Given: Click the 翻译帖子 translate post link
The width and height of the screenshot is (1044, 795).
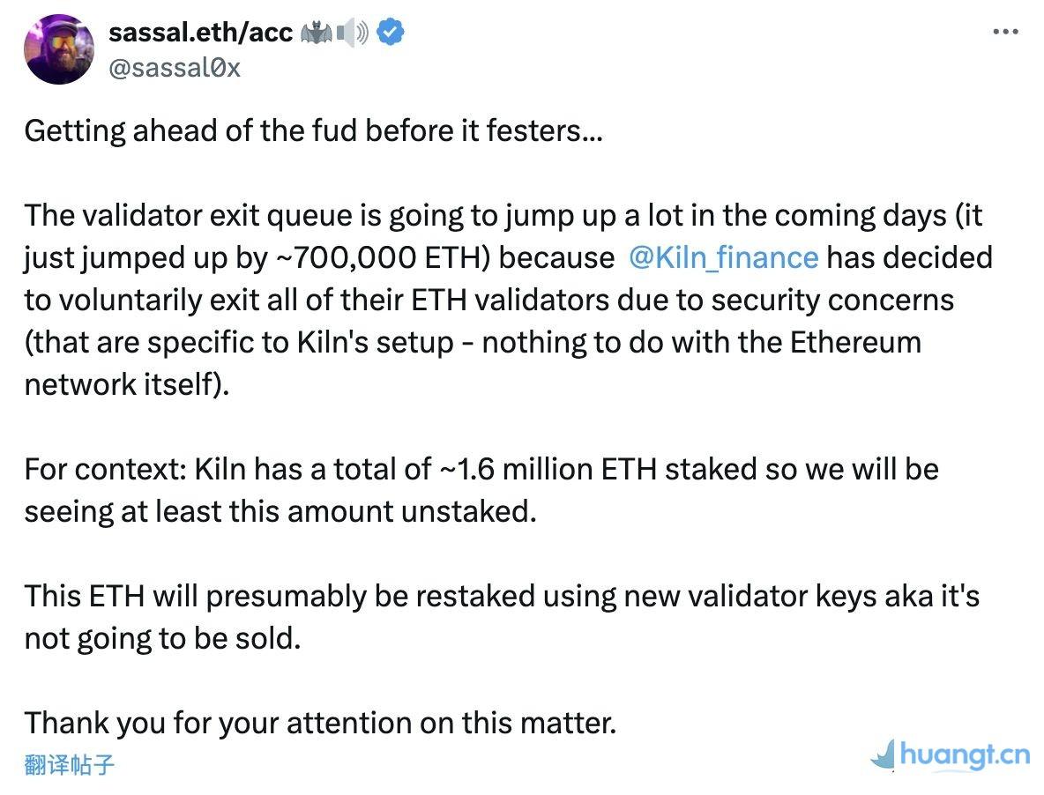Looking at the screenshot, I should click(69, 763).
